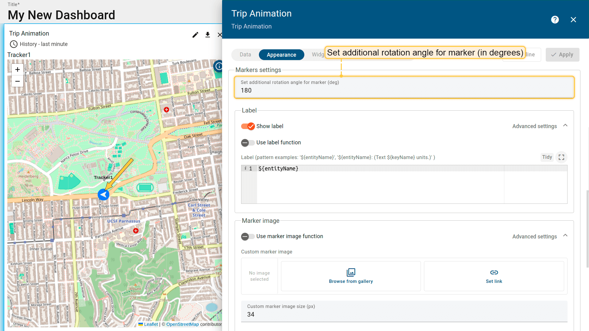Open the Leaflet link

tap(151, 324)
